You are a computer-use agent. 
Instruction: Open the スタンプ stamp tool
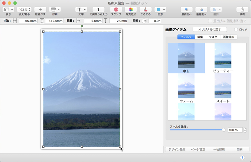point(116,9)
